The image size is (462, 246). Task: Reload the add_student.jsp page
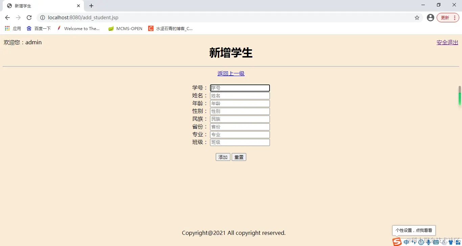coord(29,17)
